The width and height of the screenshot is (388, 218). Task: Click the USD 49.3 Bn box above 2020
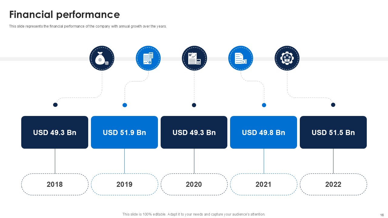pos(194,132)
